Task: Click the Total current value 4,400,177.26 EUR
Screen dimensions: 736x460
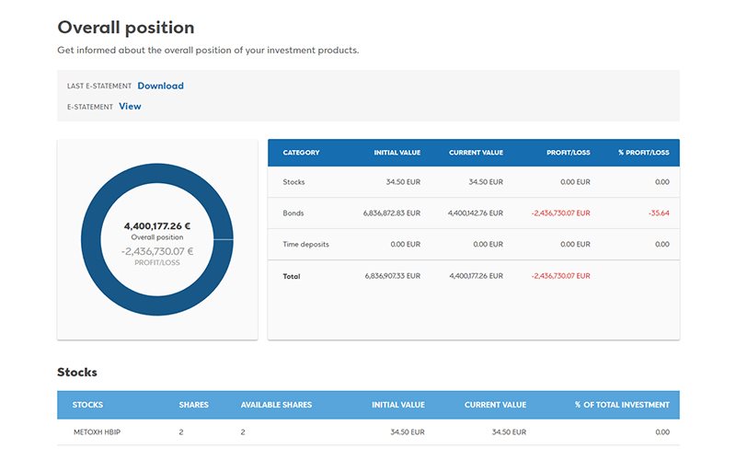Action: click(474, 276)
